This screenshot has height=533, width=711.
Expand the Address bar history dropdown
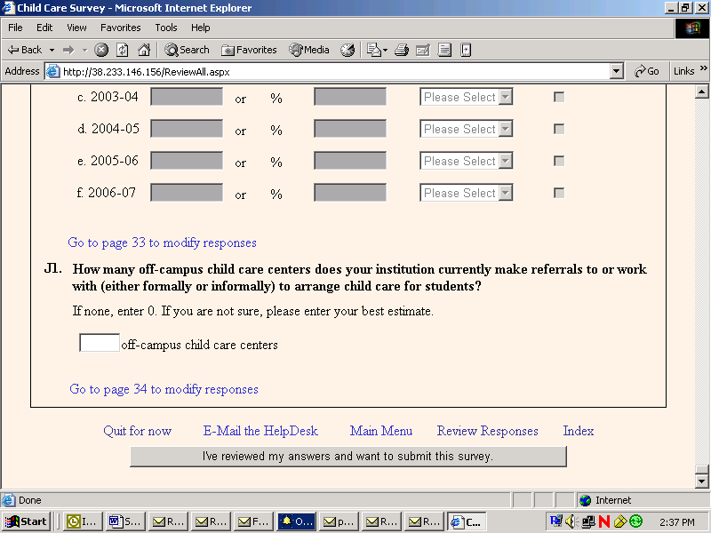(616, 71)
